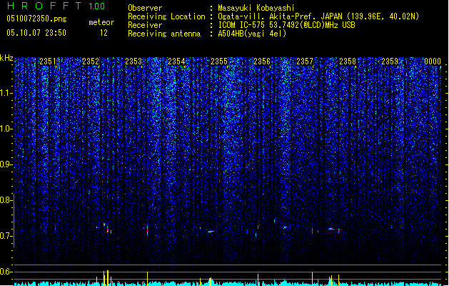Click the meteor echo near 2355 at 0.7 kHz
Screen dimensions: 449x286
(x=211, y=231)
